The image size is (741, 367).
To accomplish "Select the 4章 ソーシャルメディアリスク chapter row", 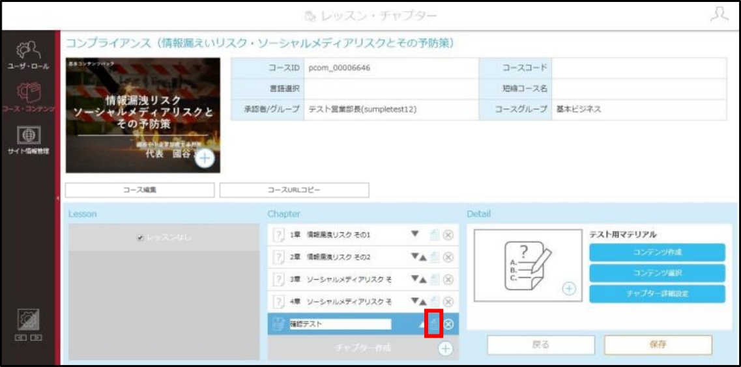I will click(x=363, y=302).
